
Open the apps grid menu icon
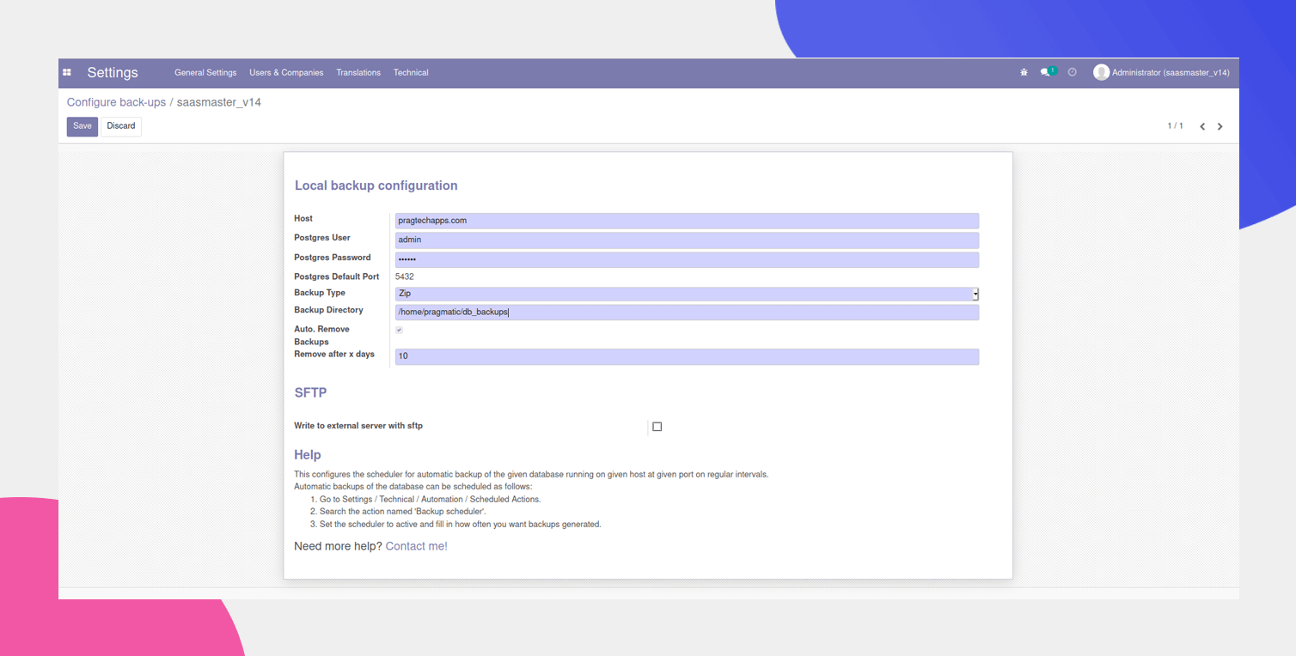(67, 73)
